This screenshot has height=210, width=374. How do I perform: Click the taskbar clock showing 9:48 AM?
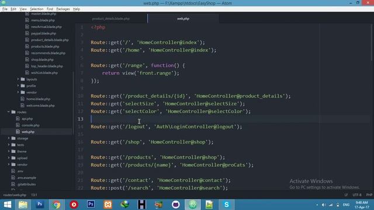pyautogui.click(x=362, y=205)
